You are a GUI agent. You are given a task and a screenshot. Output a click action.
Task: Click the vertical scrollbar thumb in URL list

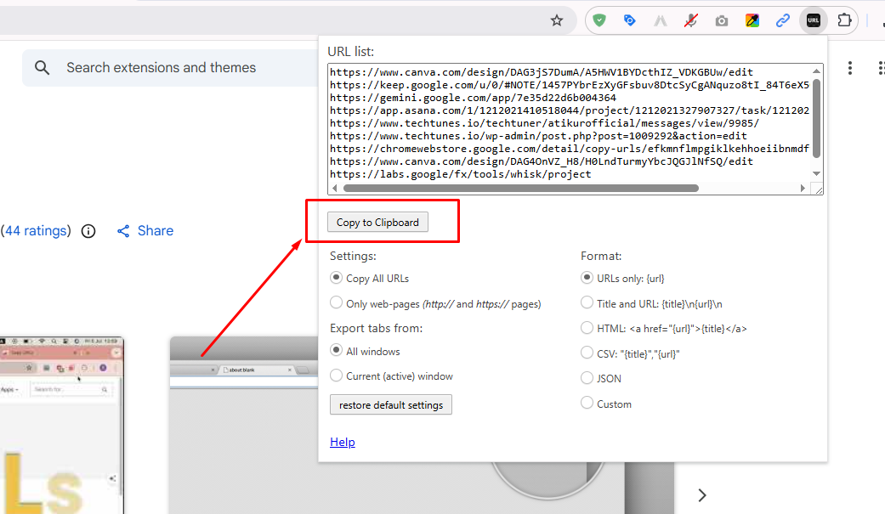[816, 118]
